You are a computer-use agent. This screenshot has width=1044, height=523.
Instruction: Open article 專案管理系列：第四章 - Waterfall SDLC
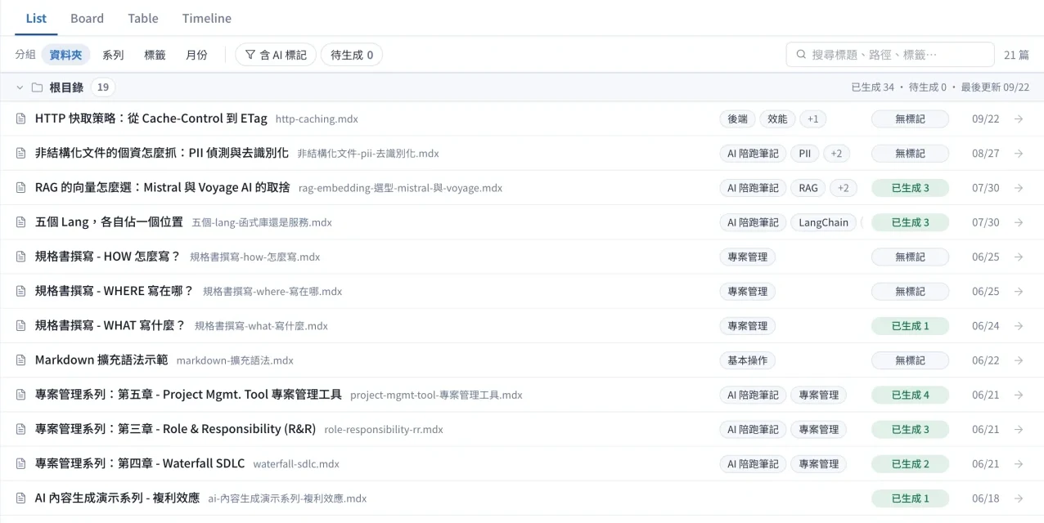click(x=140, y=464)
